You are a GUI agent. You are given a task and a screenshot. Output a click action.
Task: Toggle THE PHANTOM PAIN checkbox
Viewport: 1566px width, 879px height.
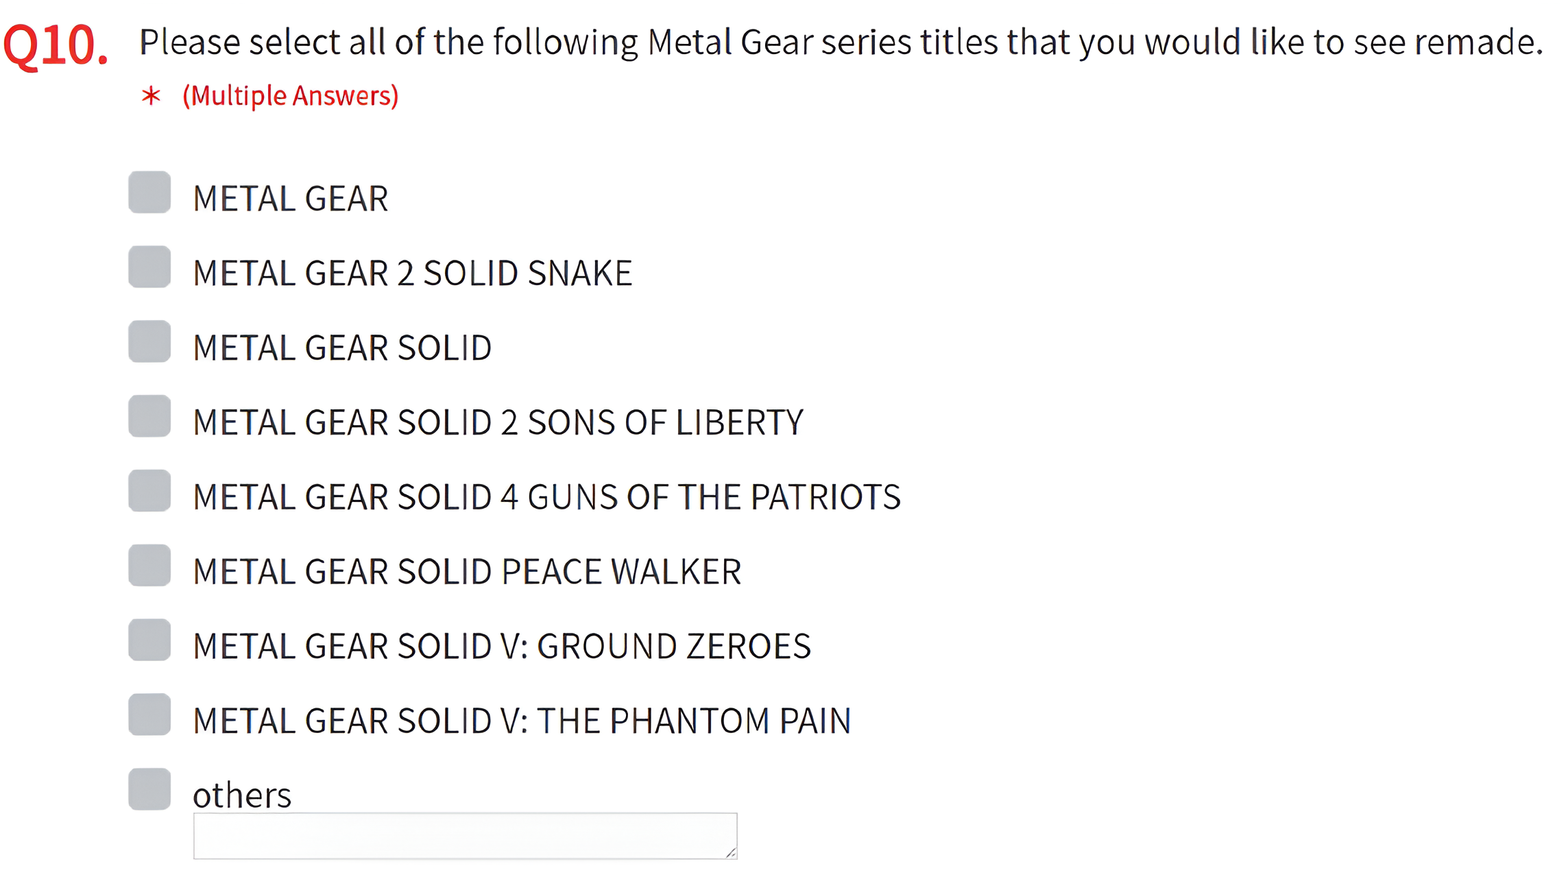pos(149,715)
